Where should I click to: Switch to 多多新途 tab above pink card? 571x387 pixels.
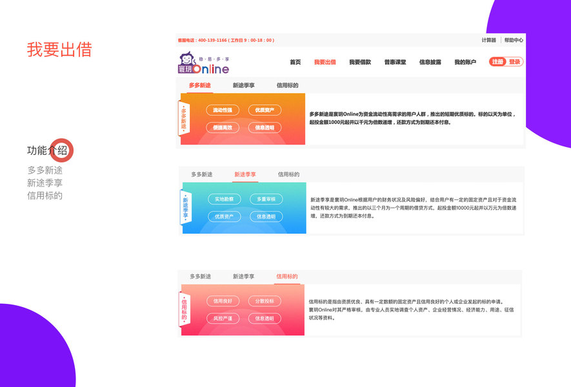pos(200,276)
